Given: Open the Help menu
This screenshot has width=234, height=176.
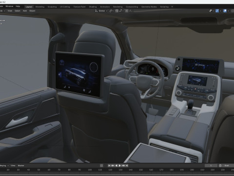Looking at the screenshot, I should [18, 6].
